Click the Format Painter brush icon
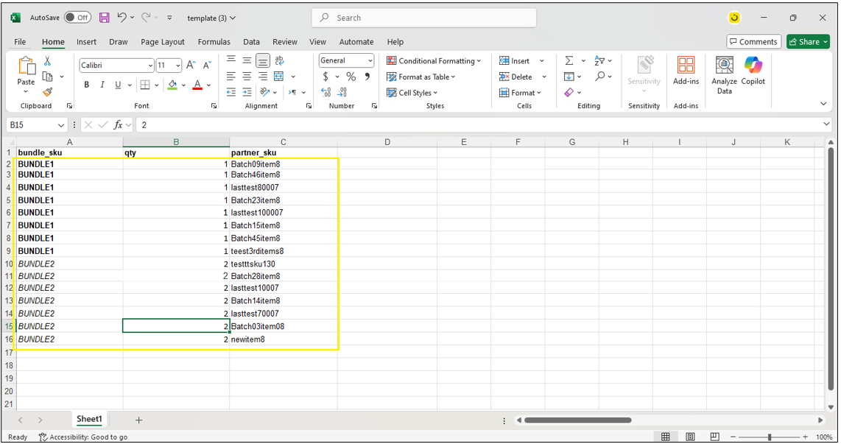The image size is (841, 444). point(48,92)
